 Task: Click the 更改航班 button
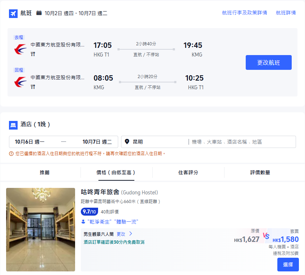269,62
